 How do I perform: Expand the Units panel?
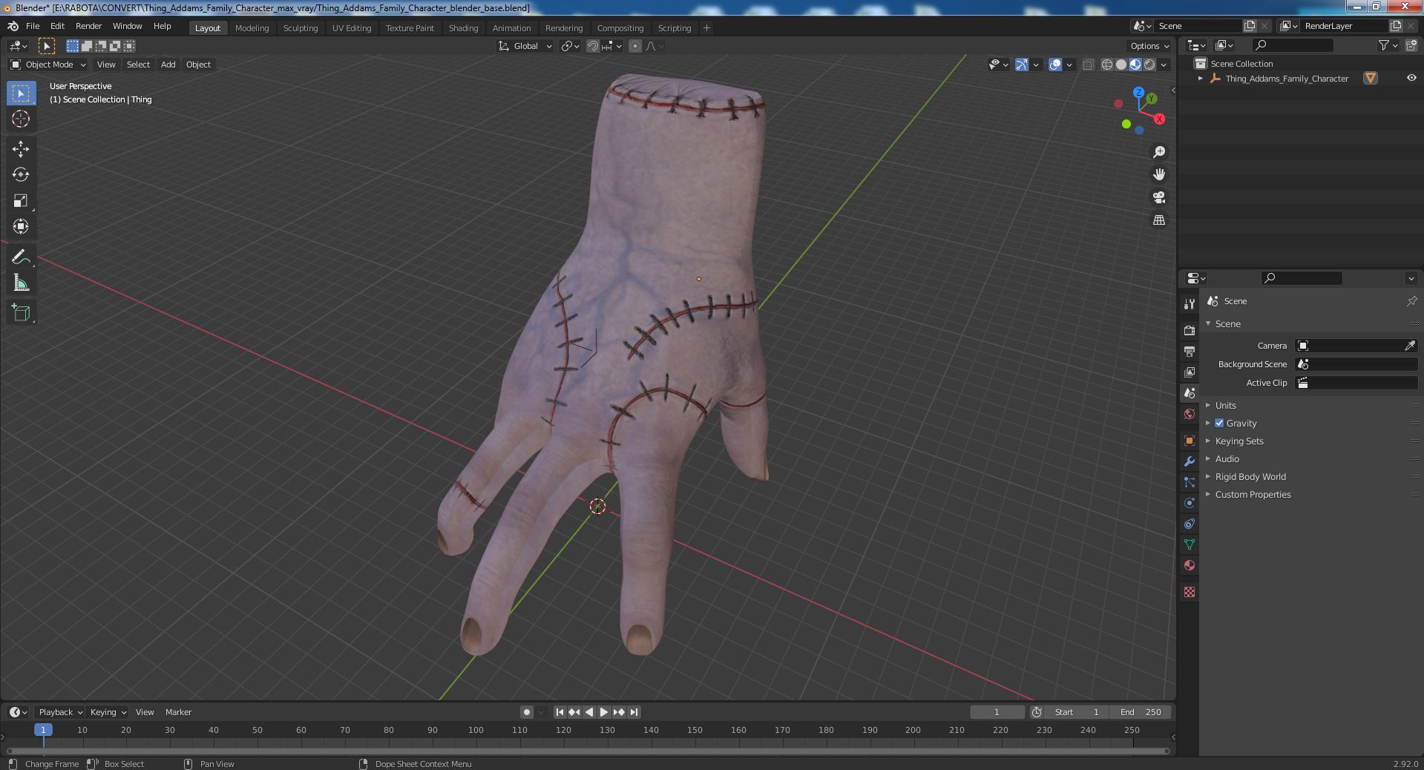(1225, 405)
